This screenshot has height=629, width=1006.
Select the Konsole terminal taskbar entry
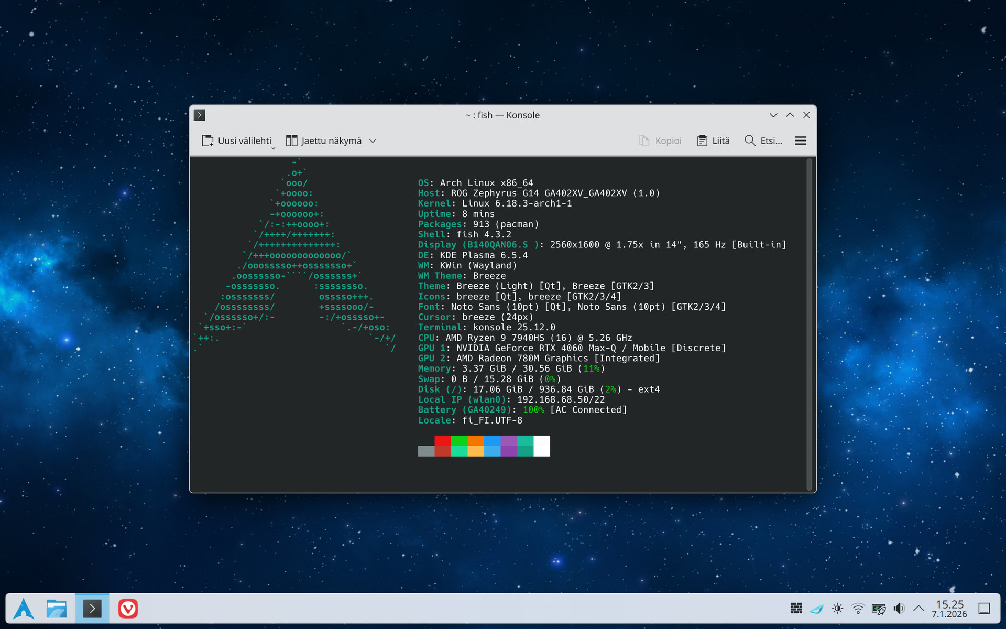point(92,609)
